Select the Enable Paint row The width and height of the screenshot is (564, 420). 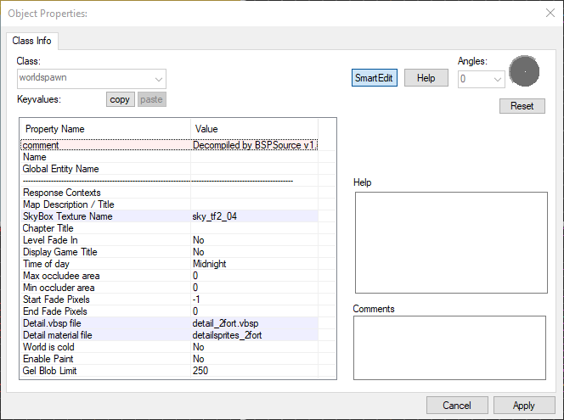[169, 359]
